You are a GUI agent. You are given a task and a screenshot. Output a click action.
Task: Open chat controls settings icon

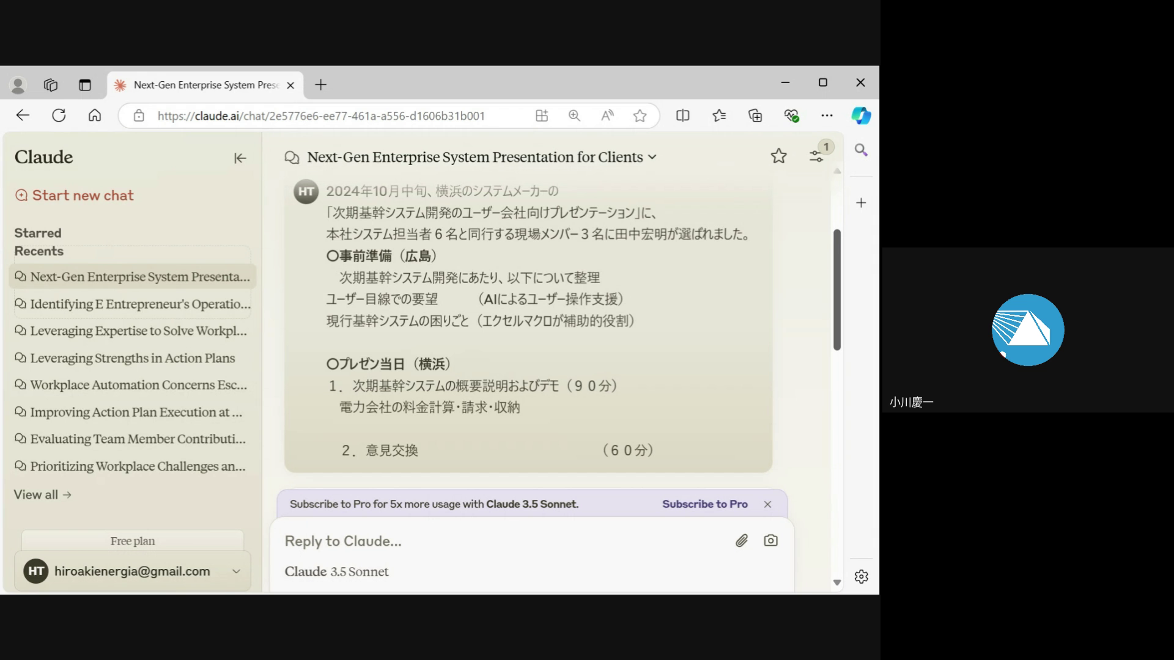pos(817,156)
